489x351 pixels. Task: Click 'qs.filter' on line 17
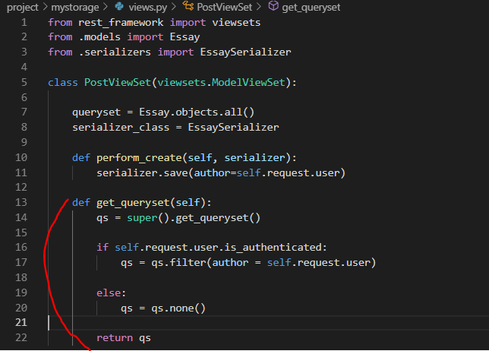point(178,263)
